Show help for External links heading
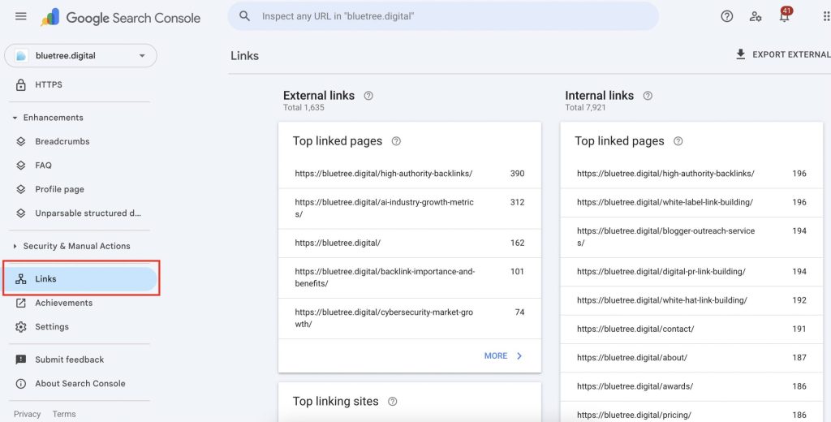This screenshot has height=422, width=831. pyautogui.click(x=368, y=96)
